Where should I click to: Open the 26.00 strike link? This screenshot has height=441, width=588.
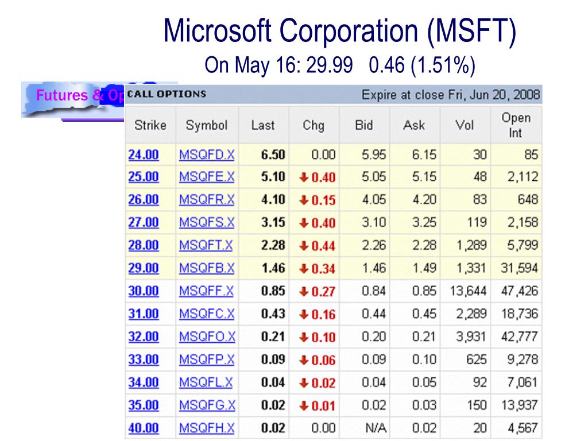click(x=143, y=199)
